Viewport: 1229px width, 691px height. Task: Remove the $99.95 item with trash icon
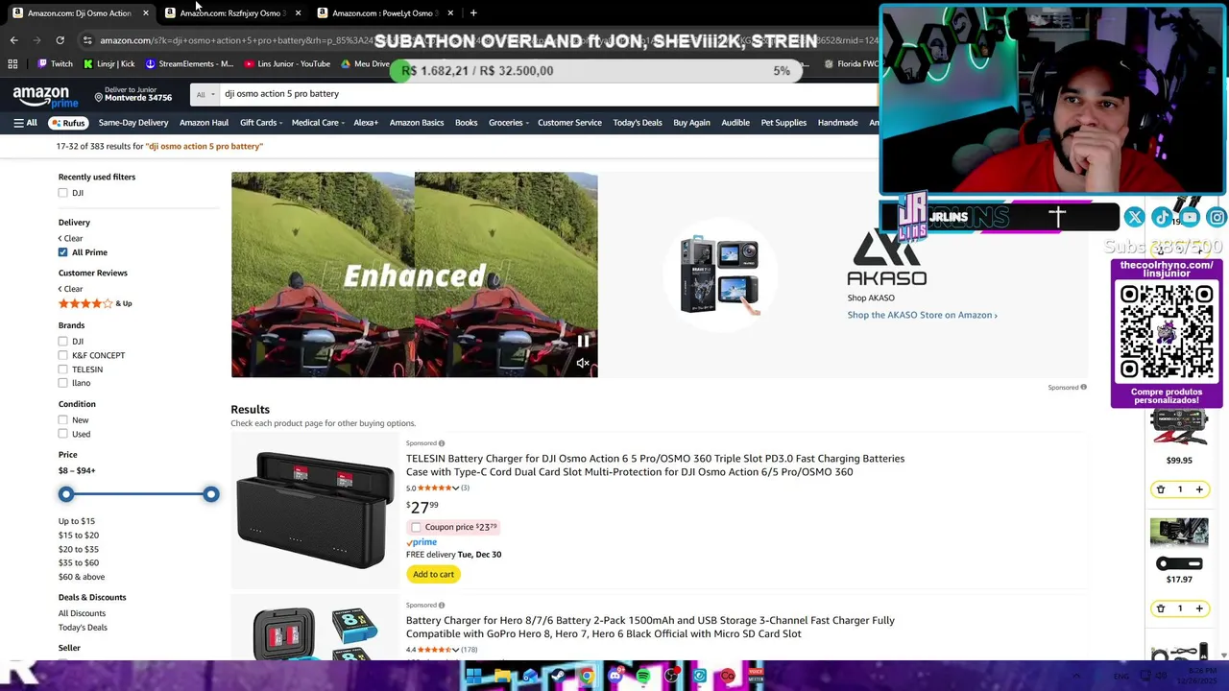(1160, 489)
